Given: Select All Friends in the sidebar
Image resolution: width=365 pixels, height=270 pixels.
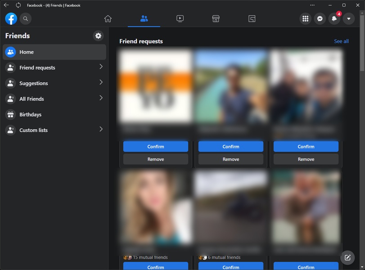Looking at the screenshot, I should pyautogui.click(x=32, y=99).
